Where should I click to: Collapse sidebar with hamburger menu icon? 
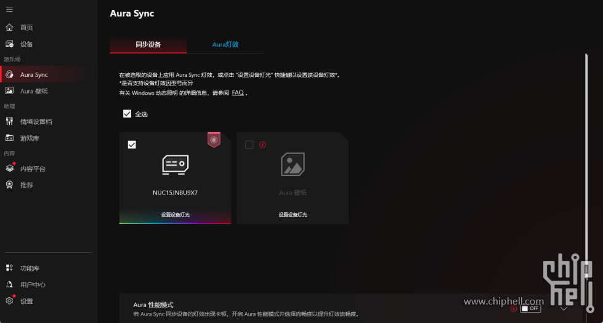tap(9, 9)
